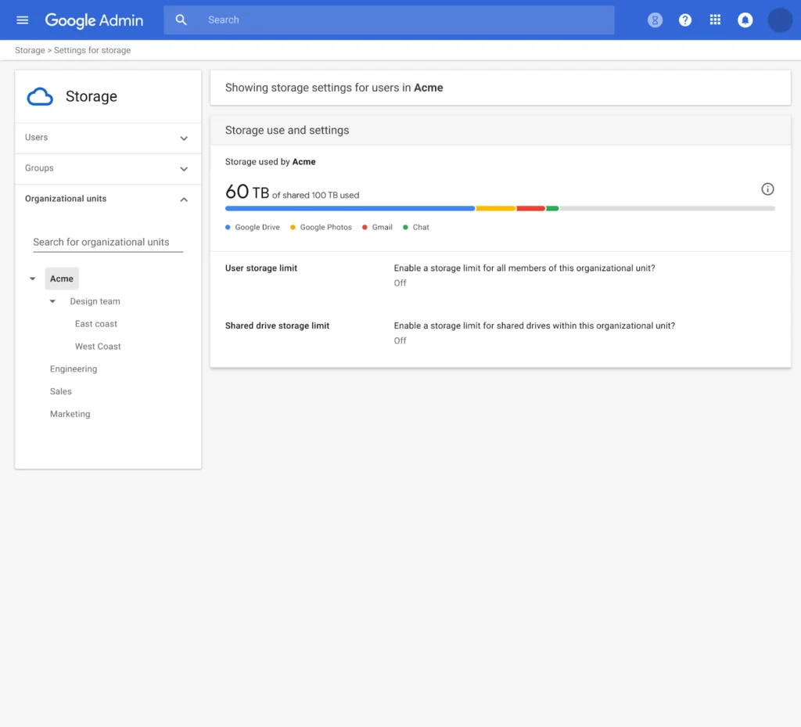Viewport: 801px width, 727px height.
Task: Select the Engineering organizational unit
Action: [x=73, y=369]
